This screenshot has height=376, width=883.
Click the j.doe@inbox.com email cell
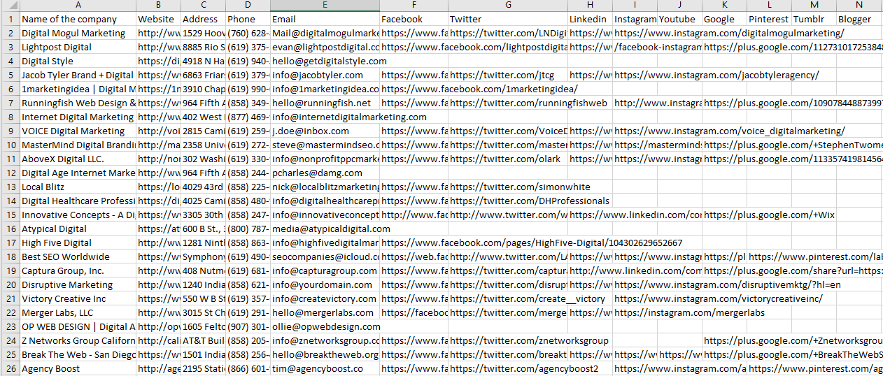[x=325, y=131]
